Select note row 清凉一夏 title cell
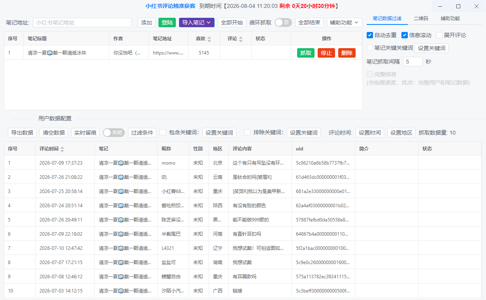The height and width of the screenshot is (300, 486). pyautogui.click(x=66, y=52)
